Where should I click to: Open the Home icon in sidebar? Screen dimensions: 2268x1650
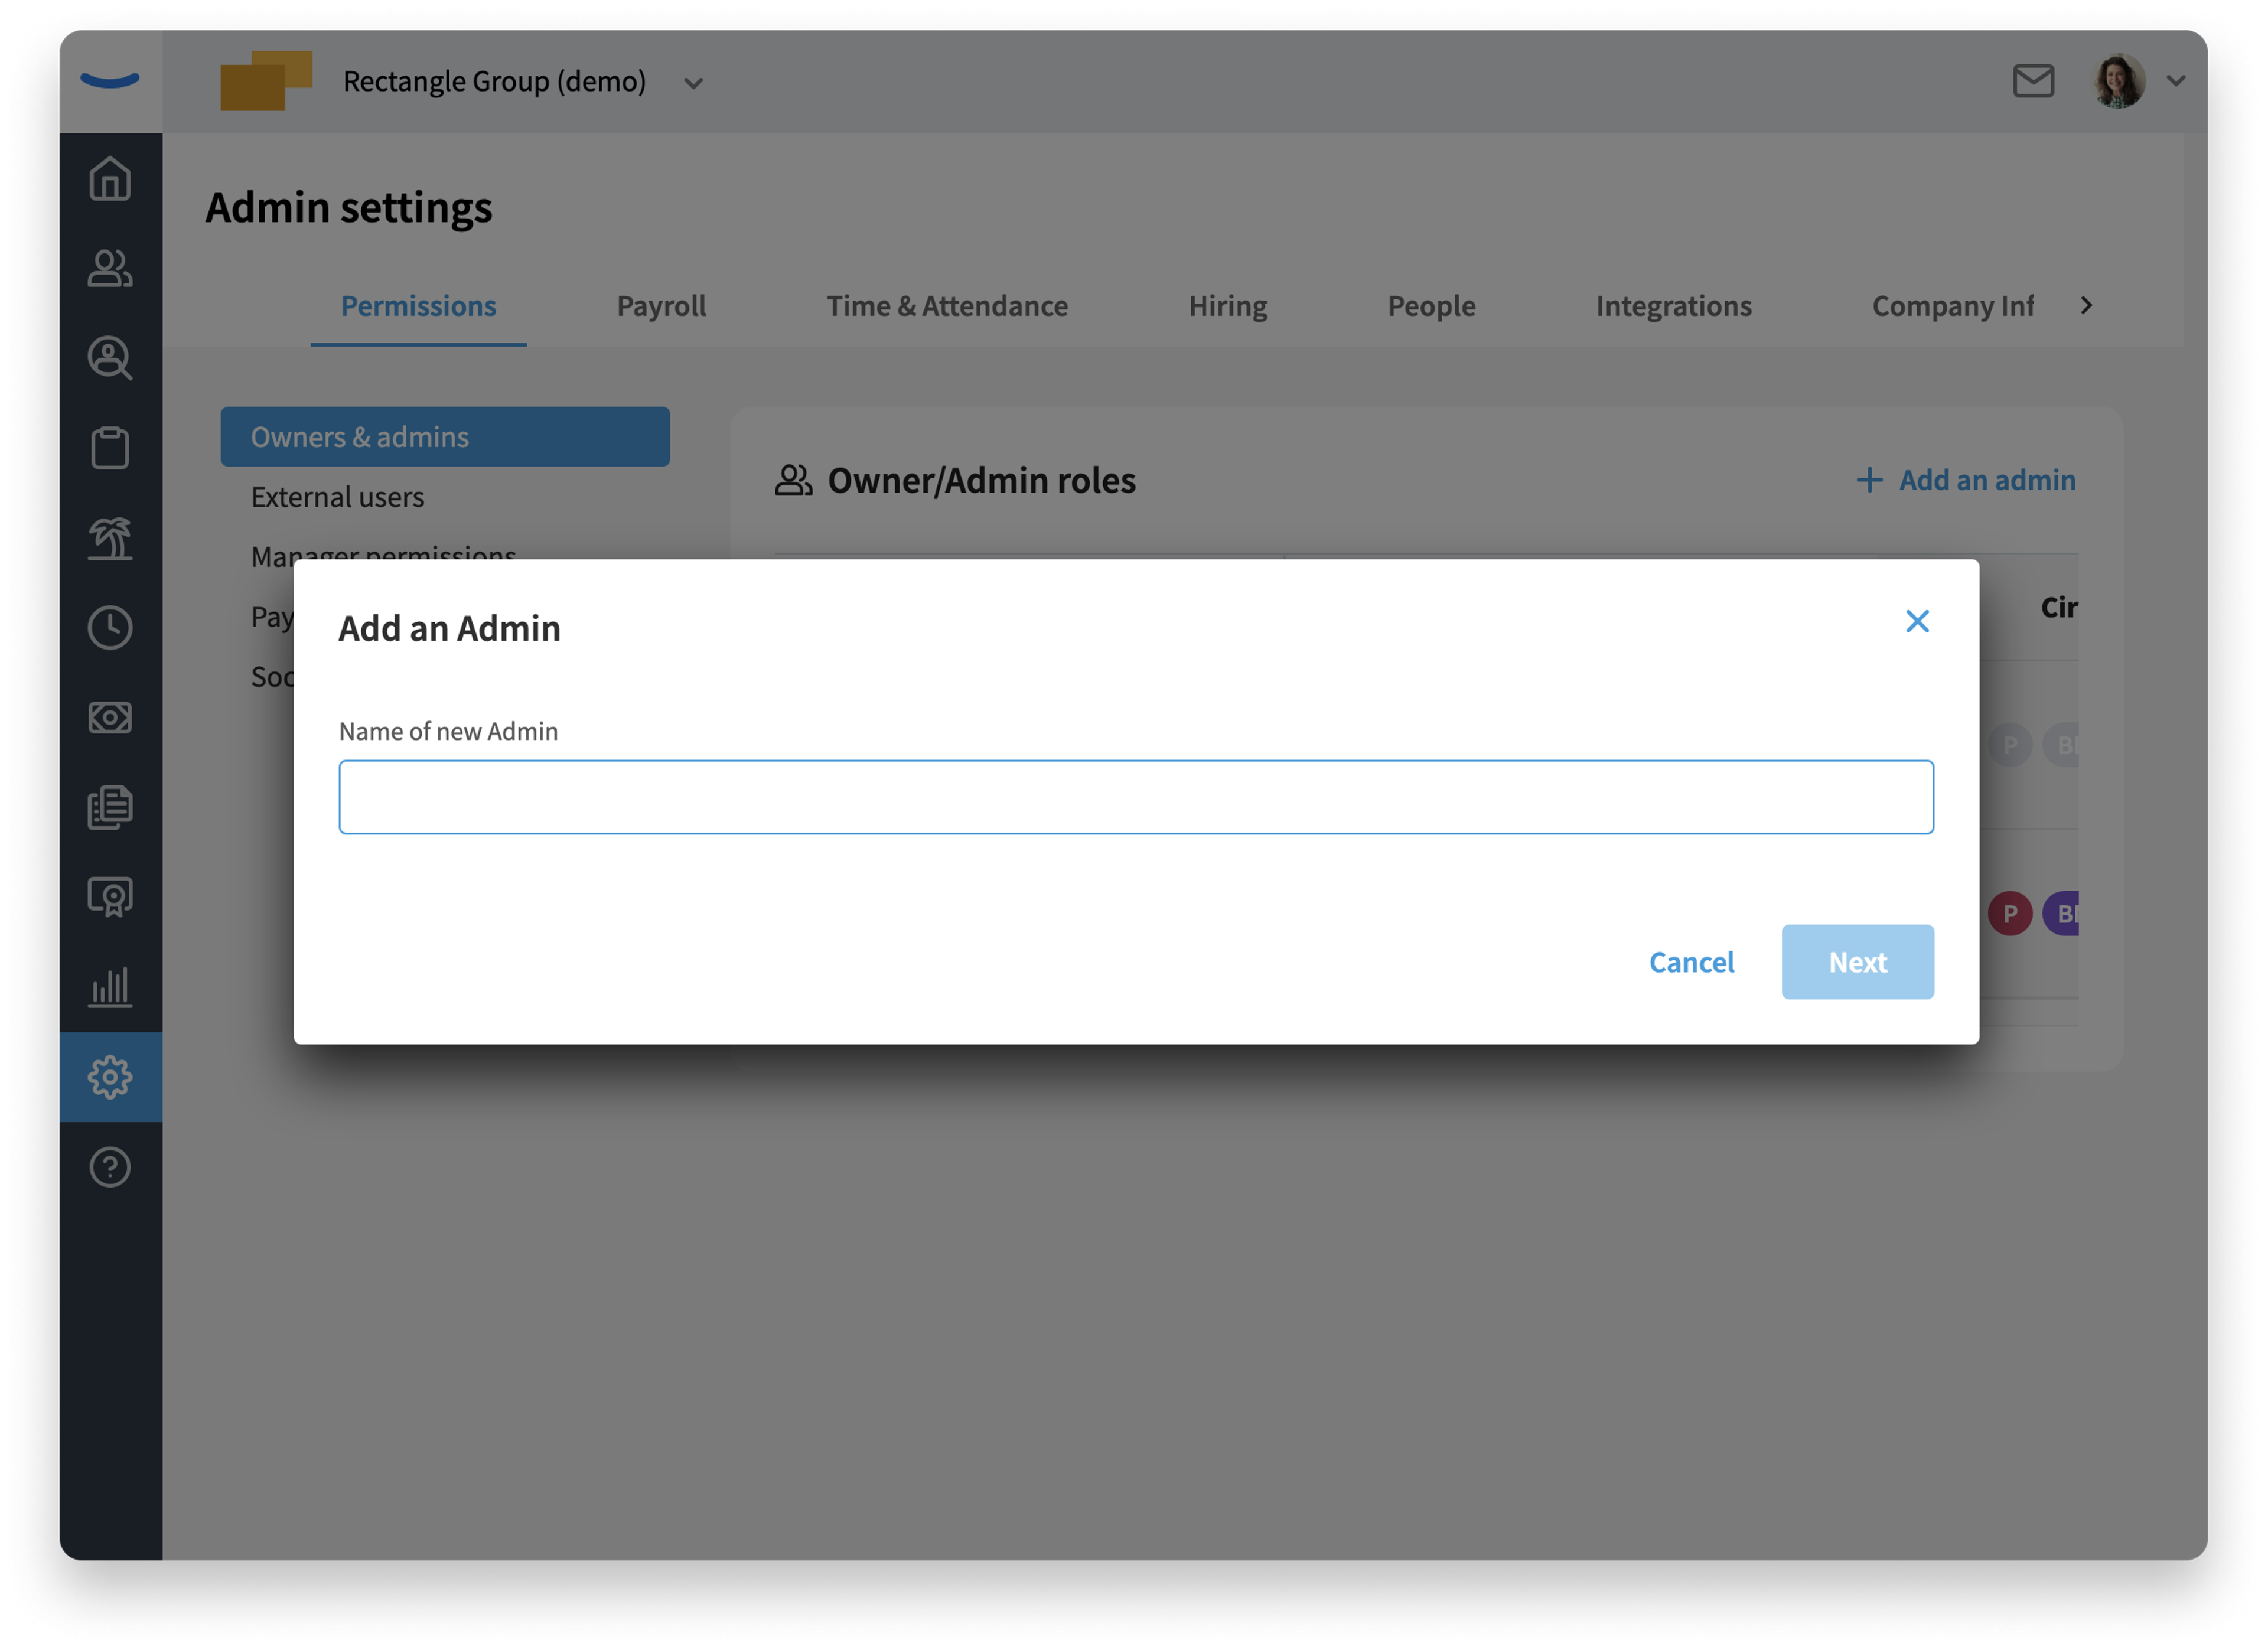click(x=110, y=179)
